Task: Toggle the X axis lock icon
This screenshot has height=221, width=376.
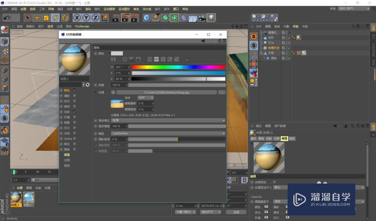Action: [x=77, y=18]
